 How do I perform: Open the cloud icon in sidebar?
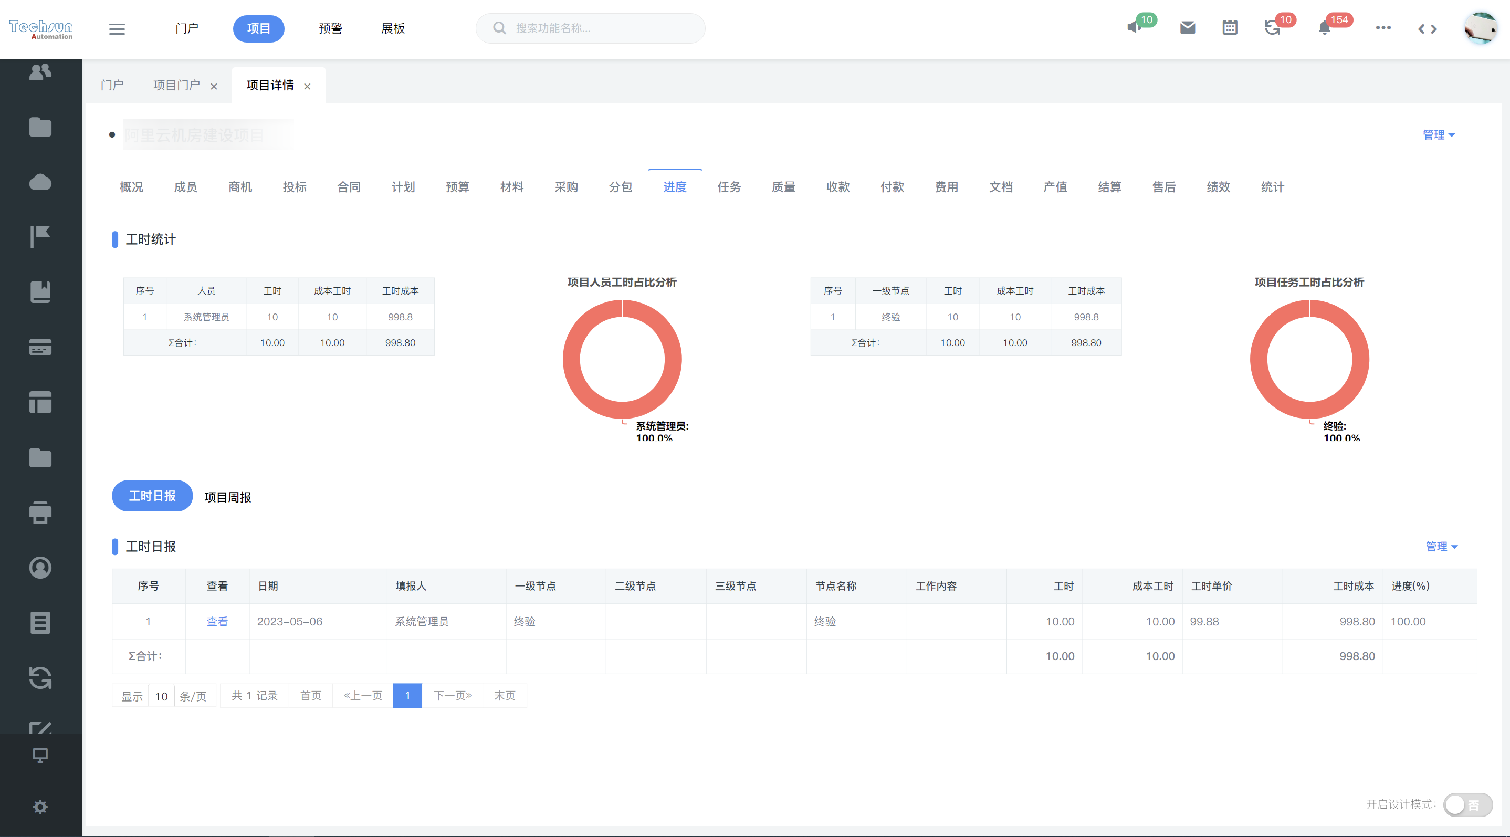40,182
